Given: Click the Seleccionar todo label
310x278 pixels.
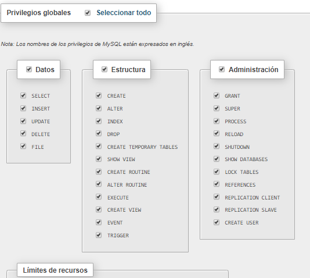Looking at the screenshot, I should point(124,13).
